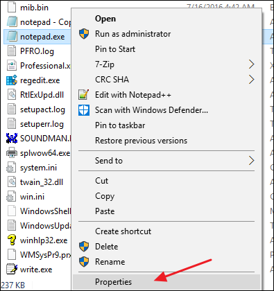The width and height of the screenshot is (274, 291).
Task: Click the shield icon beside Rename
Action: pyautogui.click(x=84, y=262)
